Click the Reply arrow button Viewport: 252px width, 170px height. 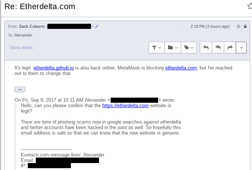(x=206, y=48)
